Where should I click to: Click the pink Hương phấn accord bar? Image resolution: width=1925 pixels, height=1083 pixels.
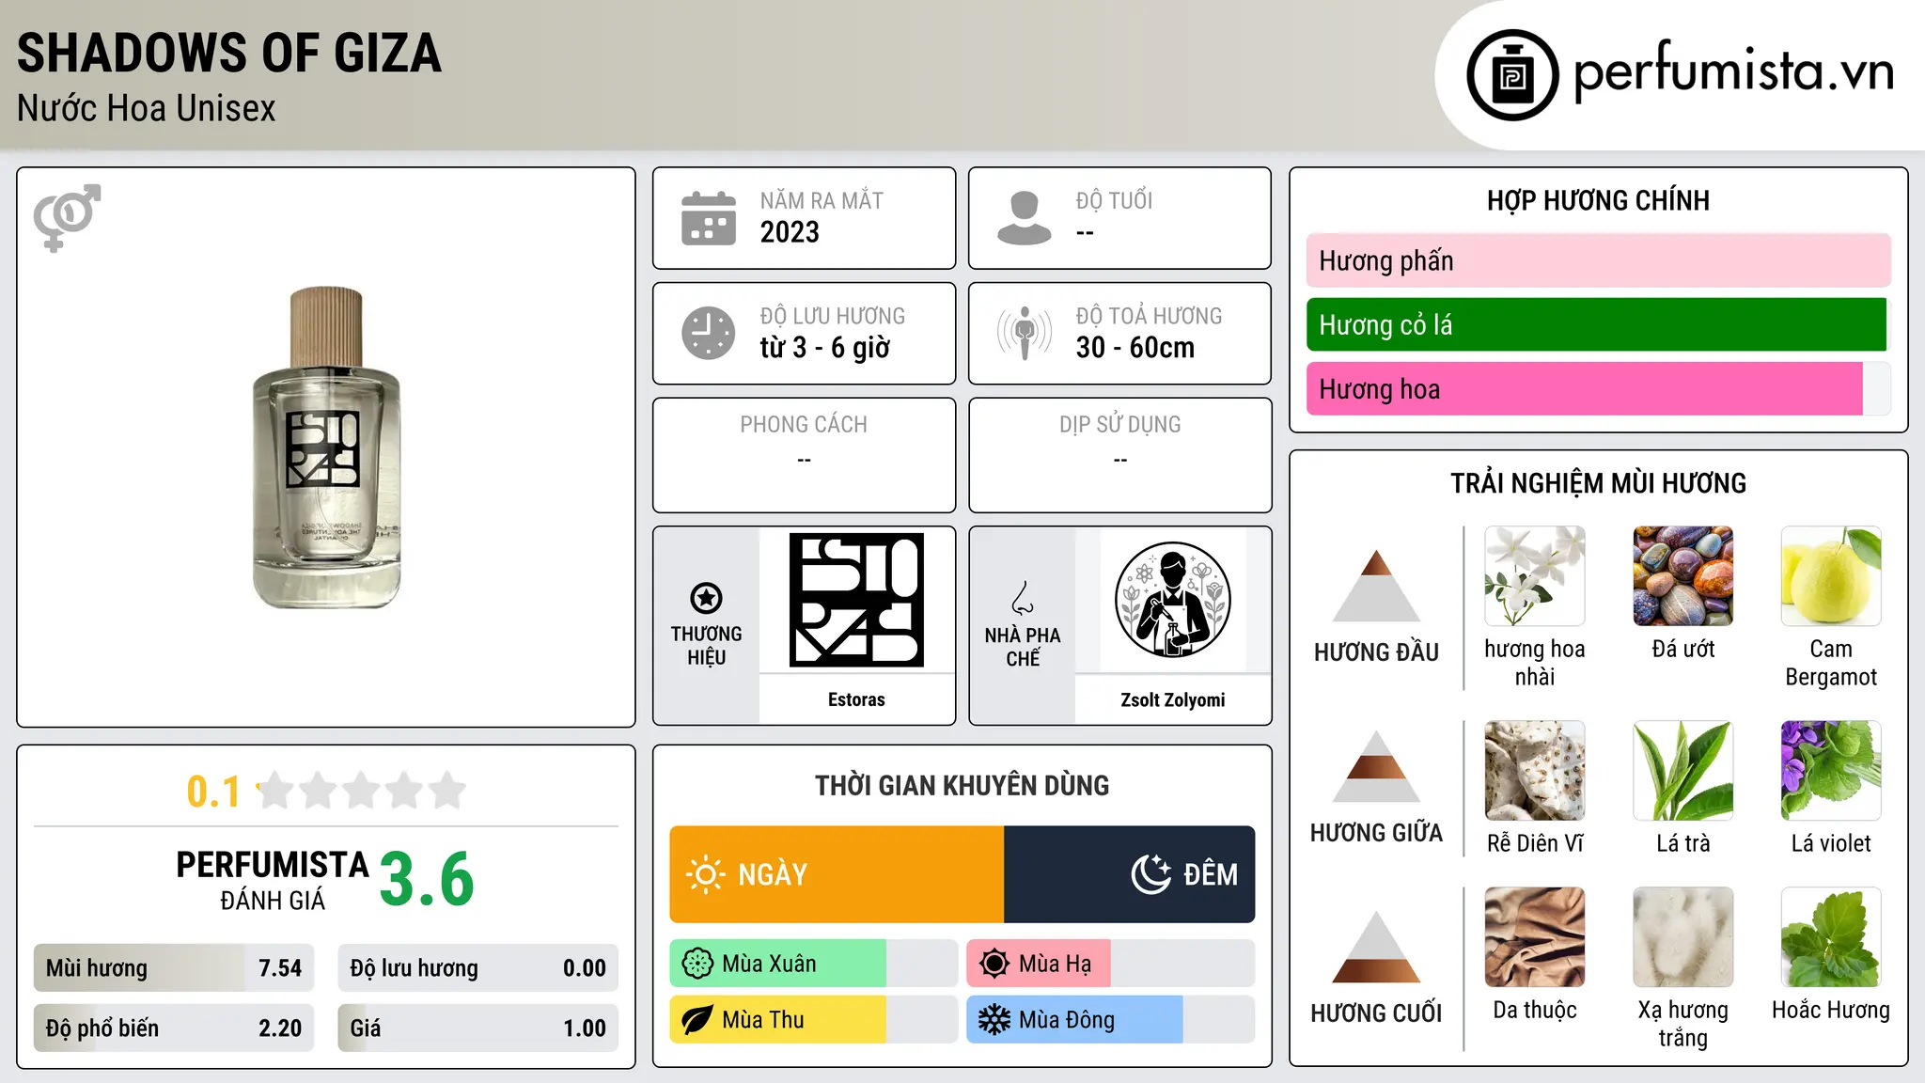point(1598,260)
